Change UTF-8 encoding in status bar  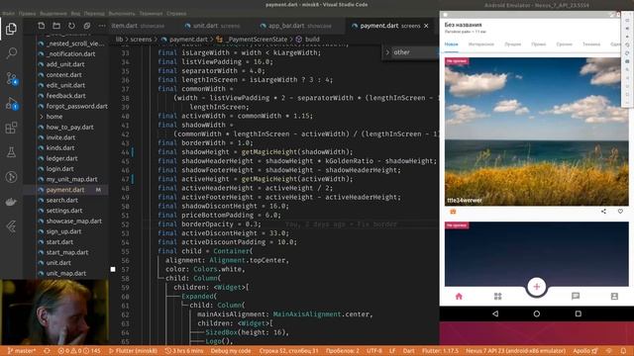pos(374,351)
